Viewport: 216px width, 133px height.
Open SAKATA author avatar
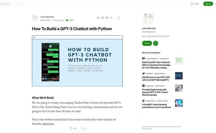point(144,73)
